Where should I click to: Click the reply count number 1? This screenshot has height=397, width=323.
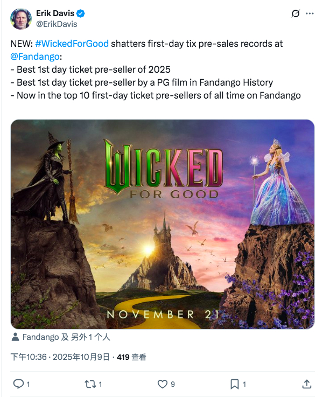click(28, 384)
